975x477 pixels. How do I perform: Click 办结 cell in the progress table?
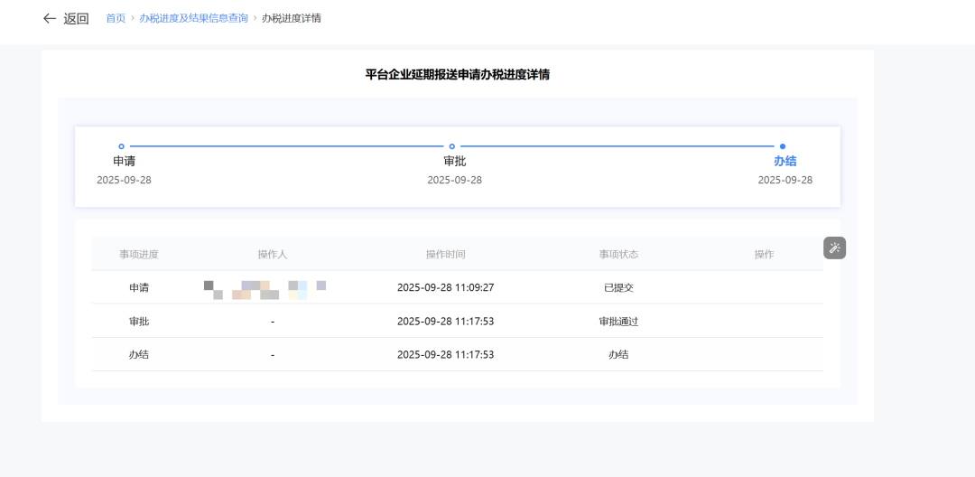(x=139, y=354)
